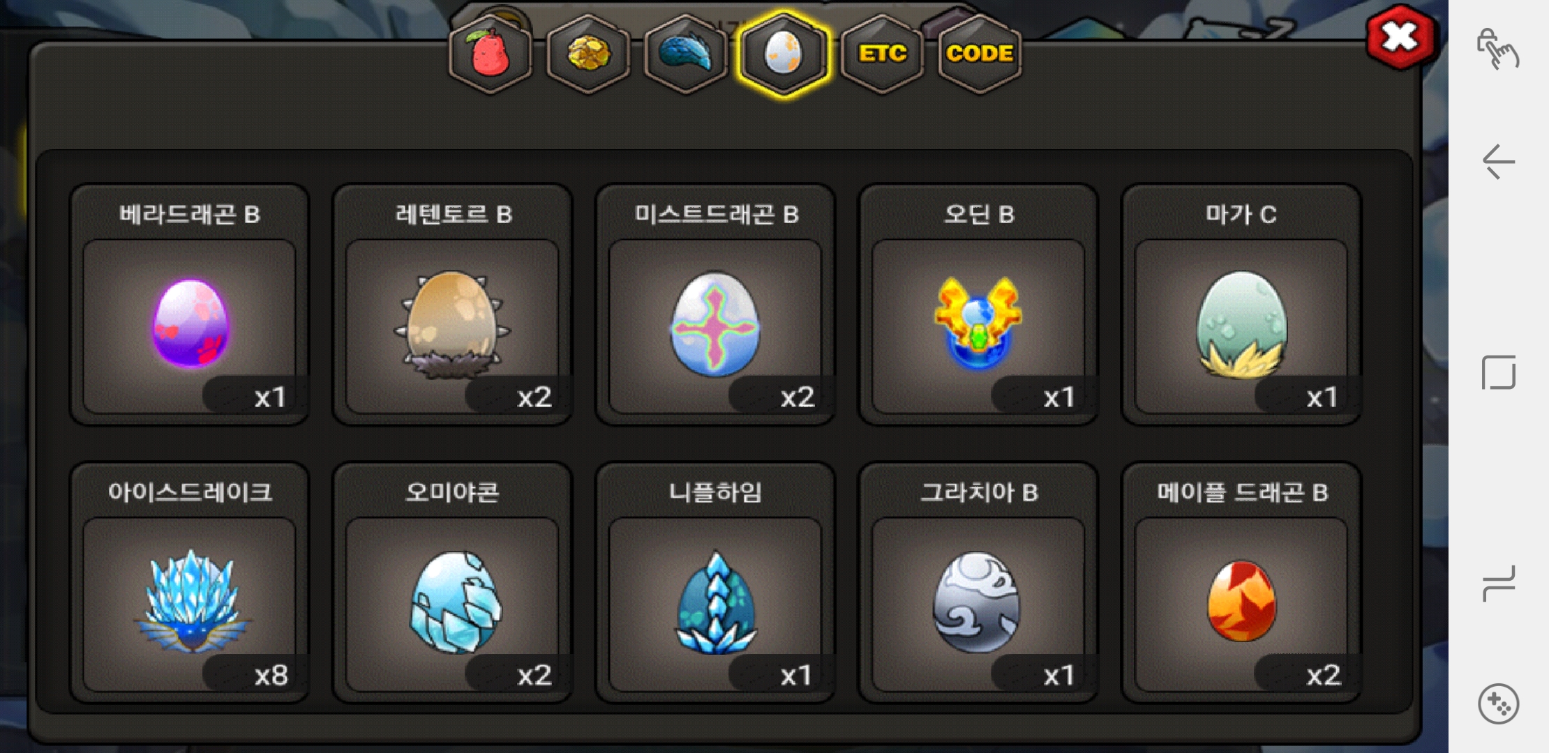Tap the green 마가 C egg
The height and width of the screenshot is (753, 1549).
click(1241, 304)
